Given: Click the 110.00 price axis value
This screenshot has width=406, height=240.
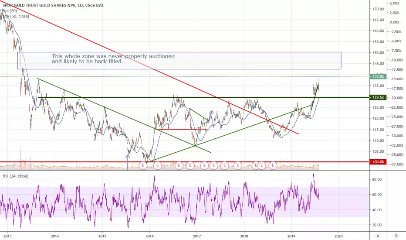Looking at the screenshot, I should pos(378,141).
